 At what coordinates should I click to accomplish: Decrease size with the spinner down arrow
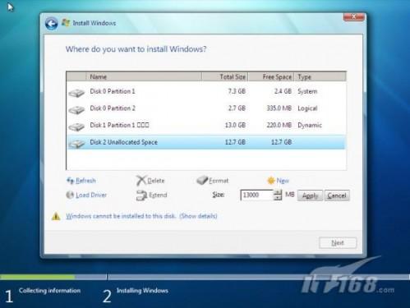coord(278,198)
